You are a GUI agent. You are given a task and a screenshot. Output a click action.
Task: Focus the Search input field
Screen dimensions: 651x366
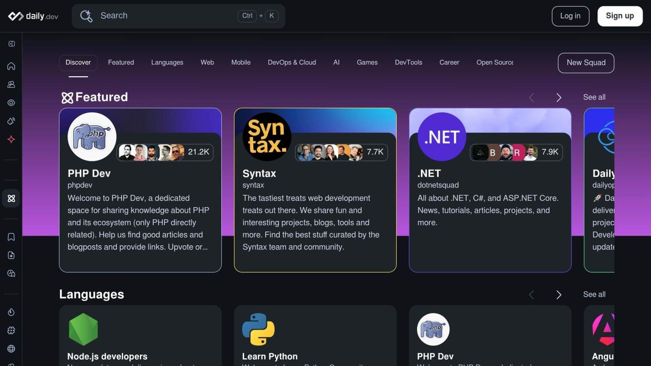click(178, 16)
